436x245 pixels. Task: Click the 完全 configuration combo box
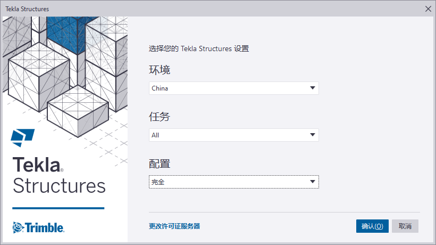[234, 182]
